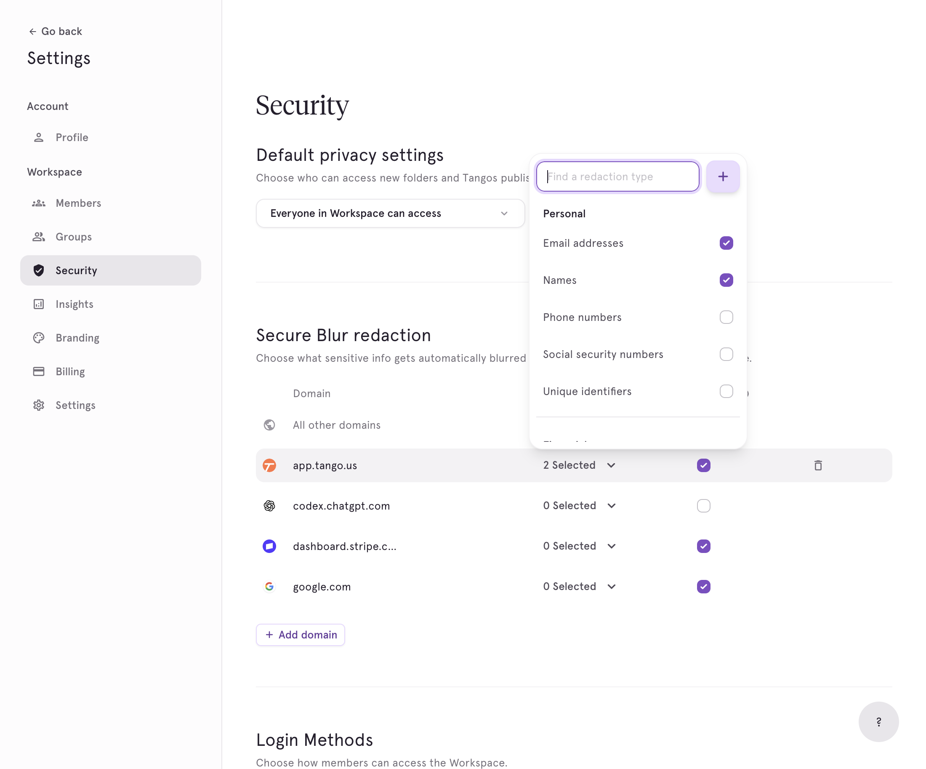Click the Profile person icon
This screenshot has width=926, height=769.
39,137
